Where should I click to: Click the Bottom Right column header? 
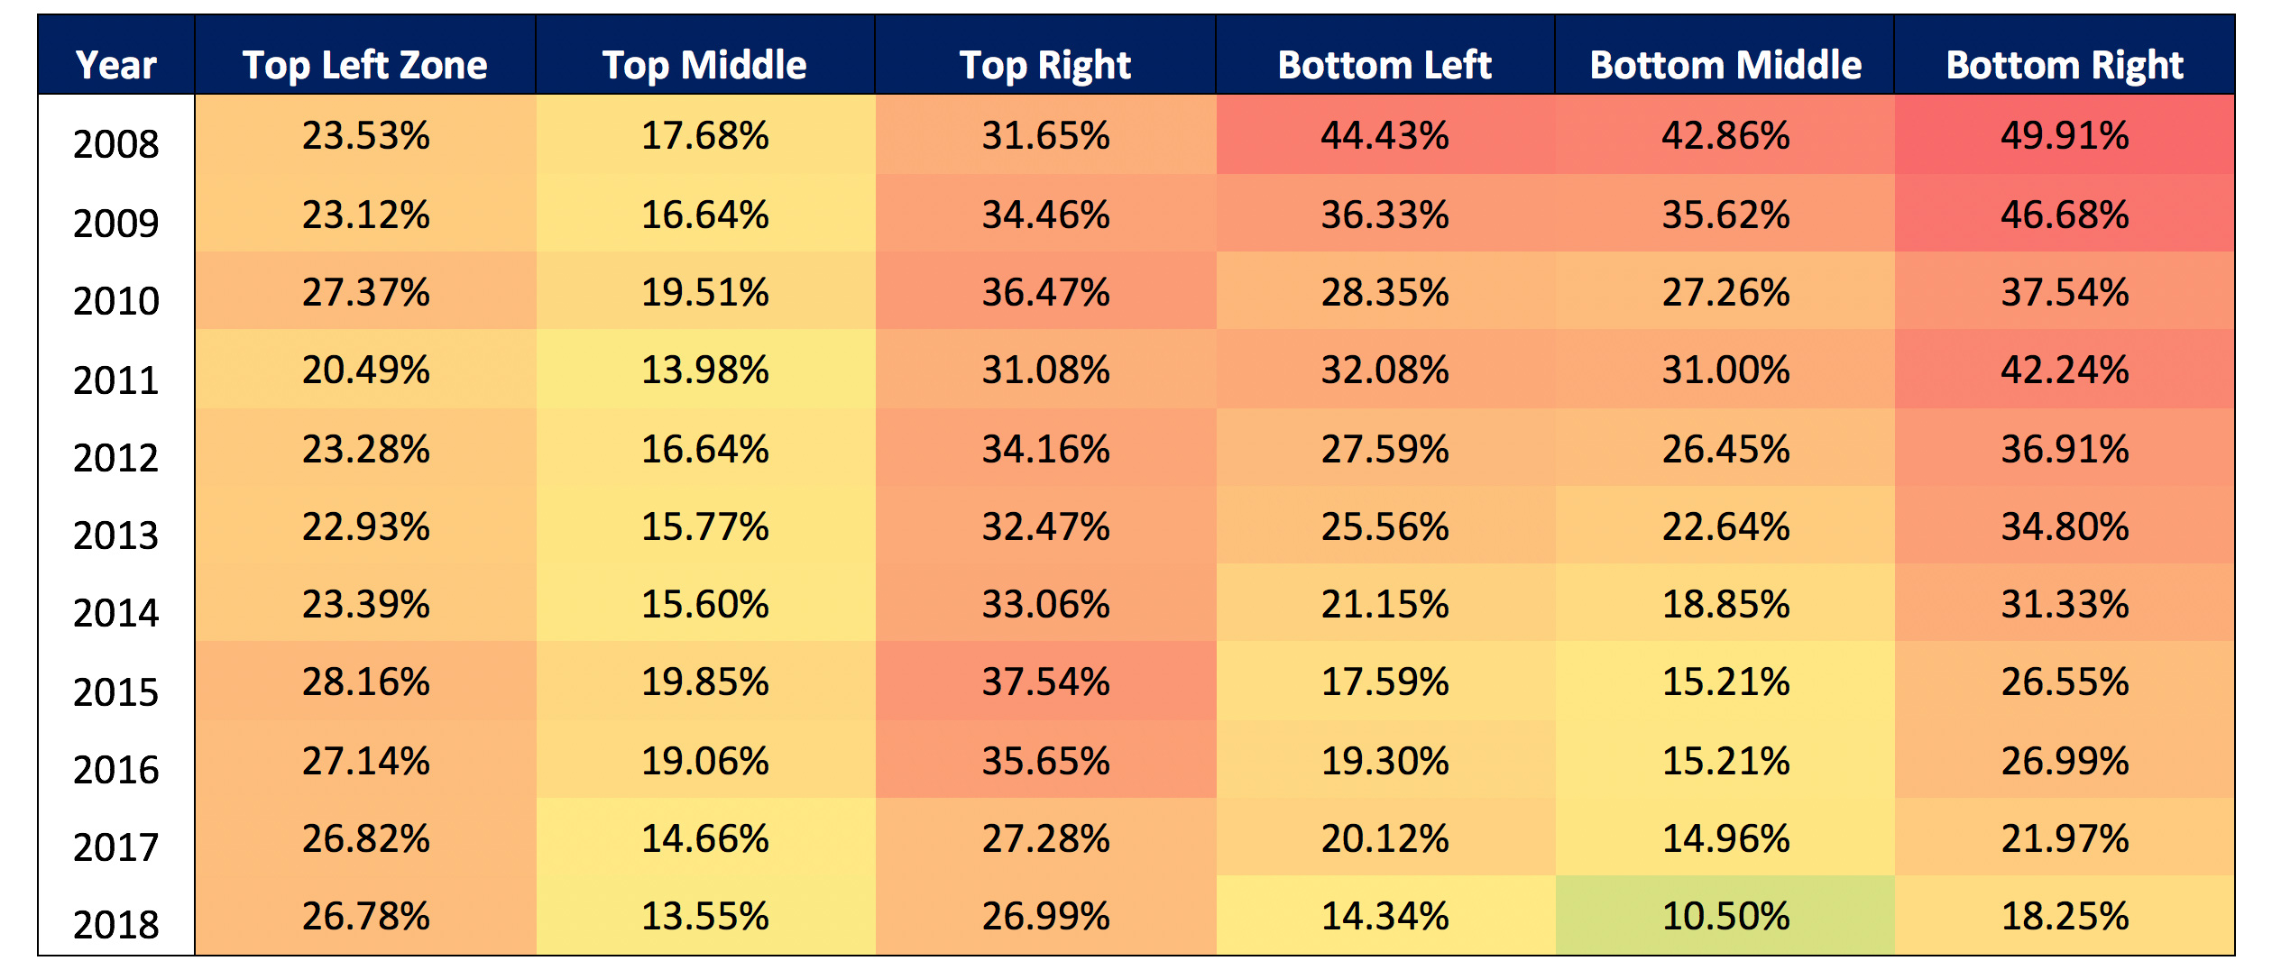point(2064,65)
